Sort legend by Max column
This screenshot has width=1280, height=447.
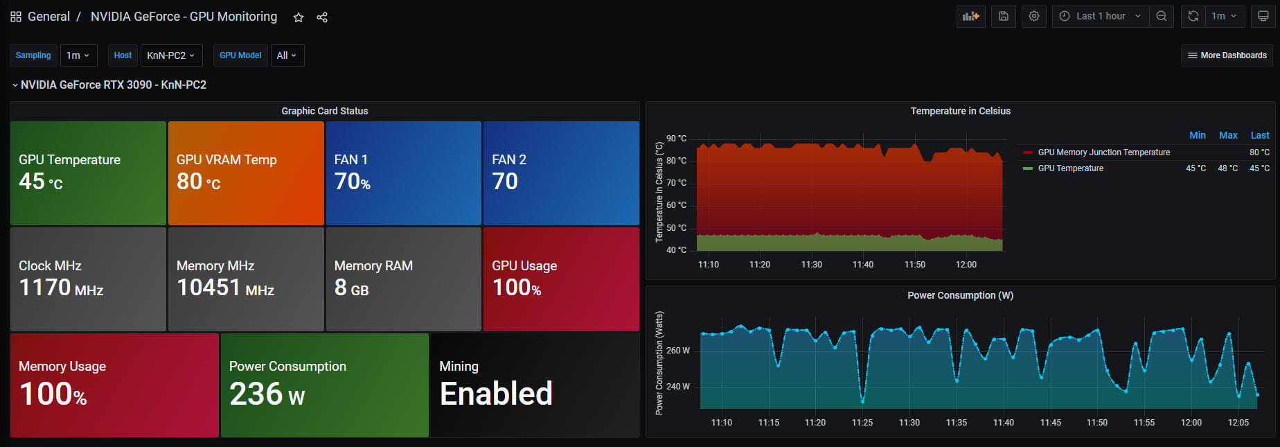[x=1228, y=135]
